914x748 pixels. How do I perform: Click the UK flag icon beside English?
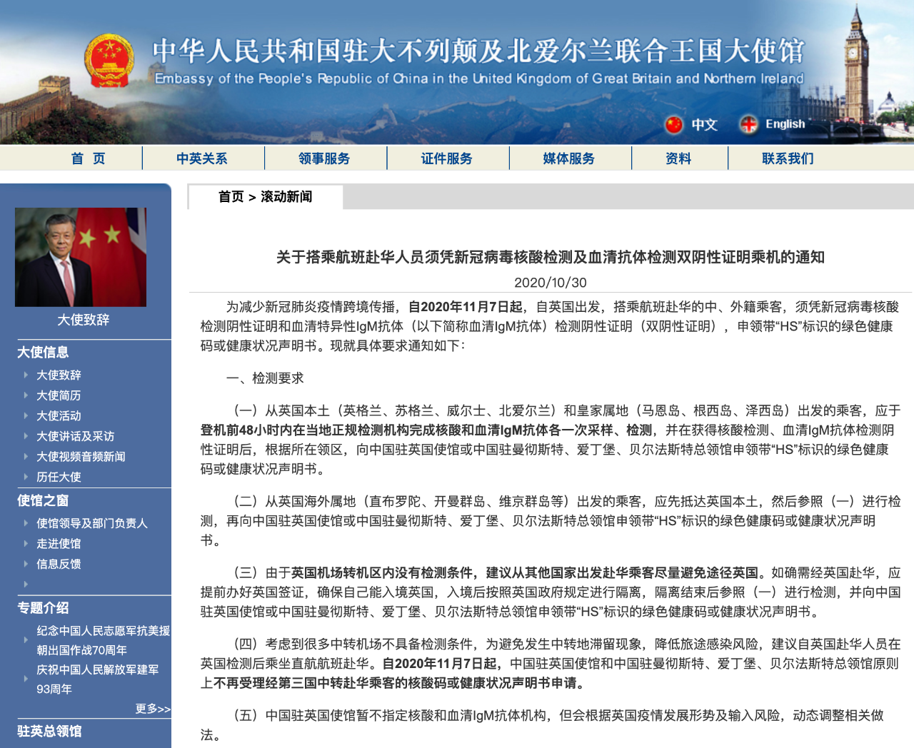pyautogui.click(x=748, y=123)
